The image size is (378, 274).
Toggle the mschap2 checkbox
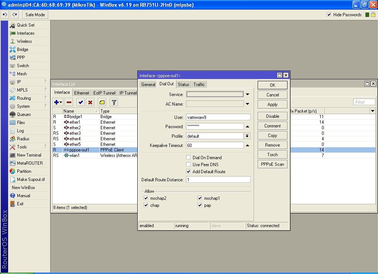click(x=146, y=198)
